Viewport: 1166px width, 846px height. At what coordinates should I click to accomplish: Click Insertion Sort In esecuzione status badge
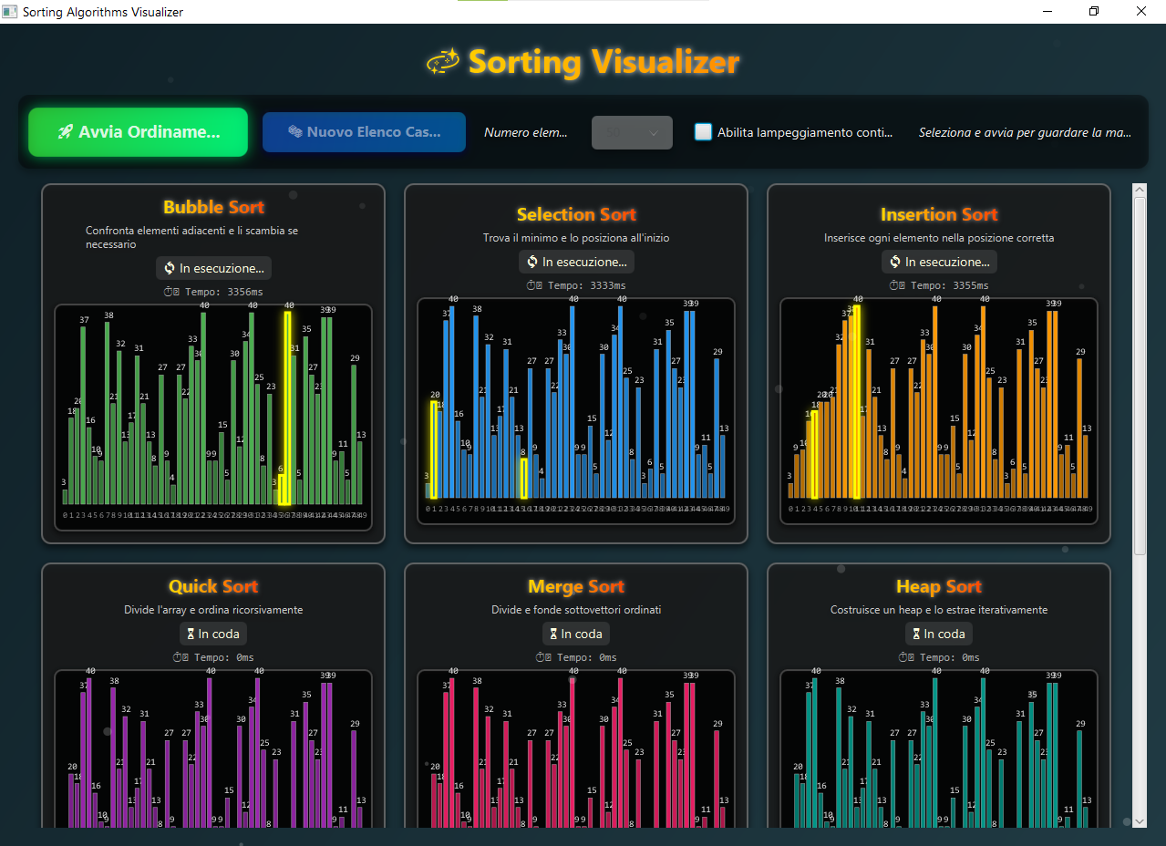939,262
